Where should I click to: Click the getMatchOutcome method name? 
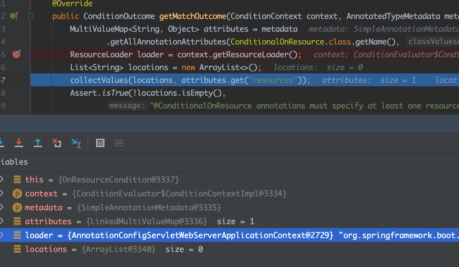click(193, 16)
